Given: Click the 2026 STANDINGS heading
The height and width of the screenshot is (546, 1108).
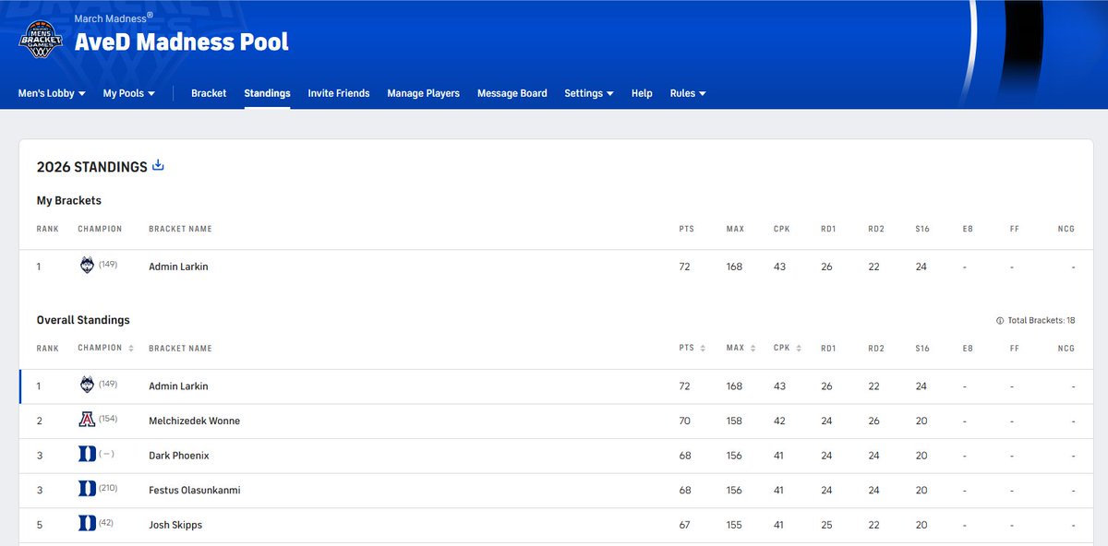Looking at the screenshot, I should (92, 167).
